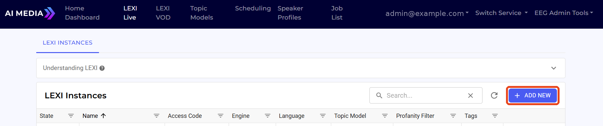Open the Access Code column filter

tap(220, 116)
